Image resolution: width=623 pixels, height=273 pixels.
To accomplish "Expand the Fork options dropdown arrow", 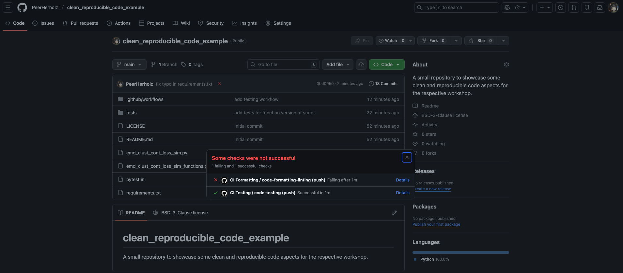I will click(x=456, y=41).
